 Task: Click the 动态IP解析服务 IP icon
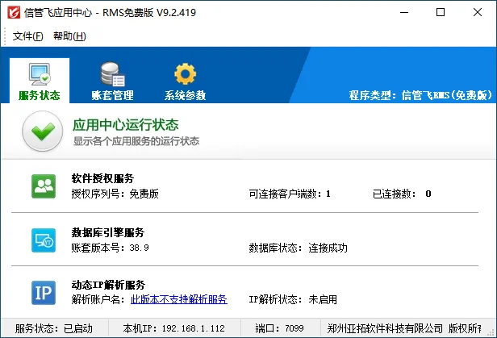click(x=44, y=293)
